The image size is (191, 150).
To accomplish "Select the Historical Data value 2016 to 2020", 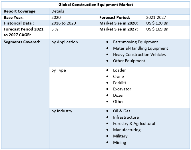I will 64,23.
